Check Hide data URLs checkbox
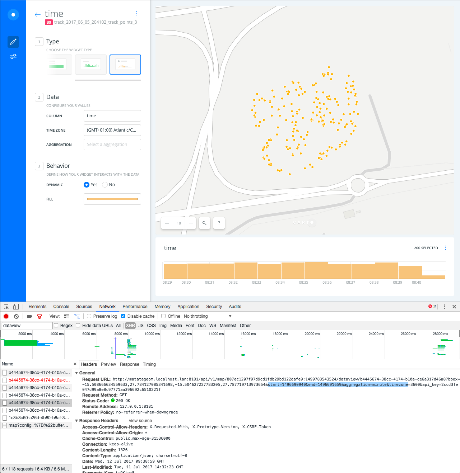This screenshot has height=473, width=460. [78, 325]
